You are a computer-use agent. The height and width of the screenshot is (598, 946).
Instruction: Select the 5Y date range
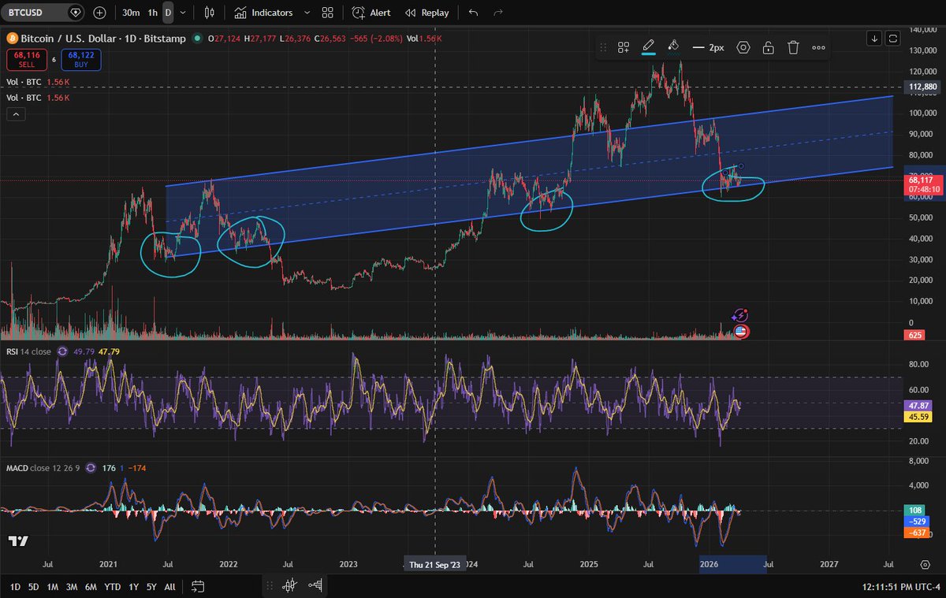[151, 586]
